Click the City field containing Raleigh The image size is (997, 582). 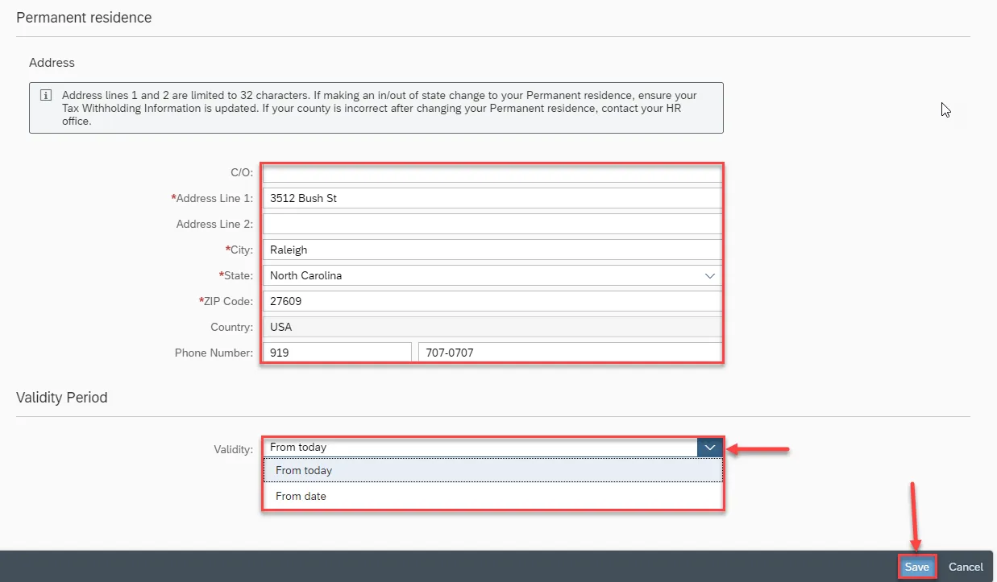(x=492, y=250)
